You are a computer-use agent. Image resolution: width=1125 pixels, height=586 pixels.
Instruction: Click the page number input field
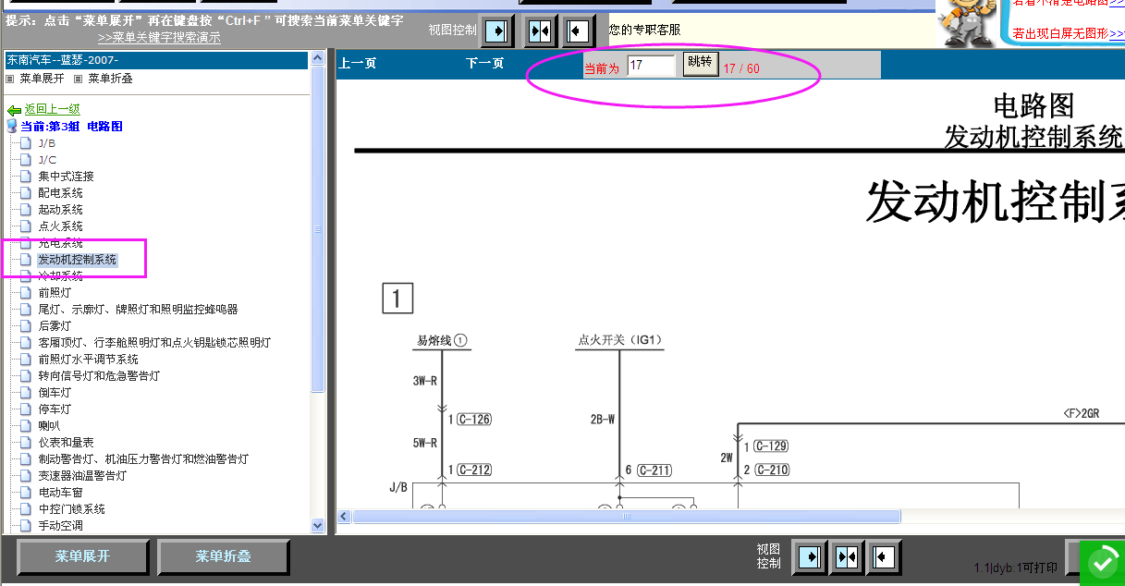point(651,66)
